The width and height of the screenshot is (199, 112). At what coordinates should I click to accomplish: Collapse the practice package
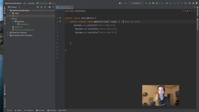coord(13,21)
